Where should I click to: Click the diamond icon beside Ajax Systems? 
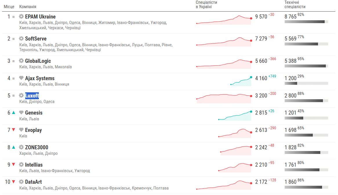(x=21, y=78)
